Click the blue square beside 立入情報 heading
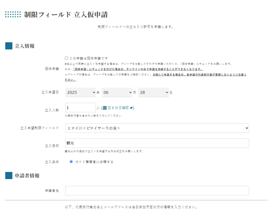270x209 pixels. coord(9,46)
